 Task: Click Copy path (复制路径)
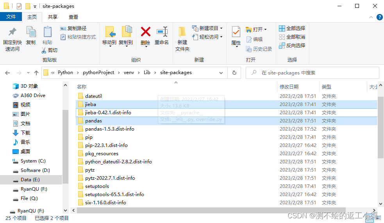(73, 28)
